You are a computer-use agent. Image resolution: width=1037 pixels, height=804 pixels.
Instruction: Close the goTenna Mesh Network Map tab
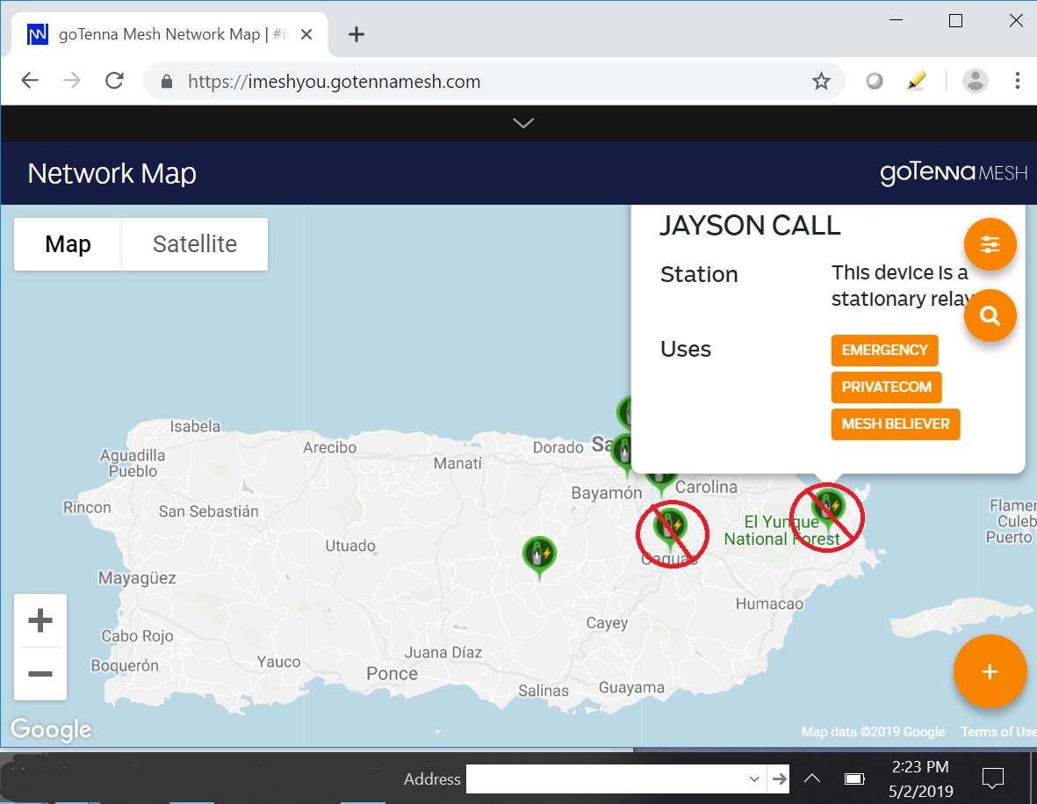pos(306,34)
